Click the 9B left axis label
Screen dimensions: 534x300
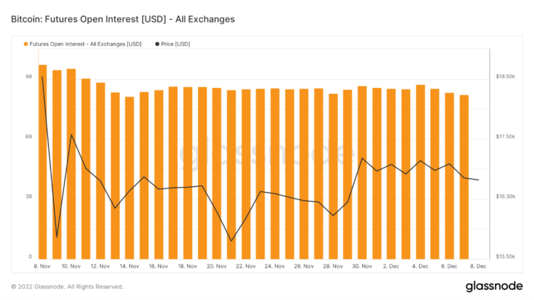pos(29,77)
